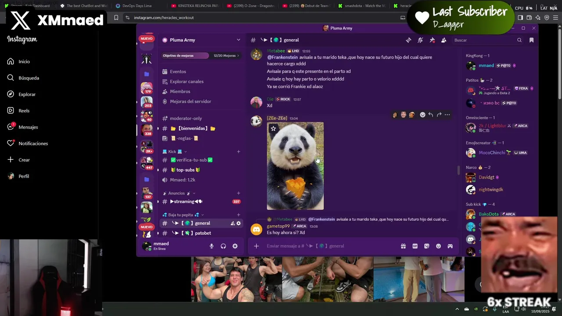The width and height of the screenshot is (562, 316).
Task: Open notification settings bell icon in header
Action: 420,40
